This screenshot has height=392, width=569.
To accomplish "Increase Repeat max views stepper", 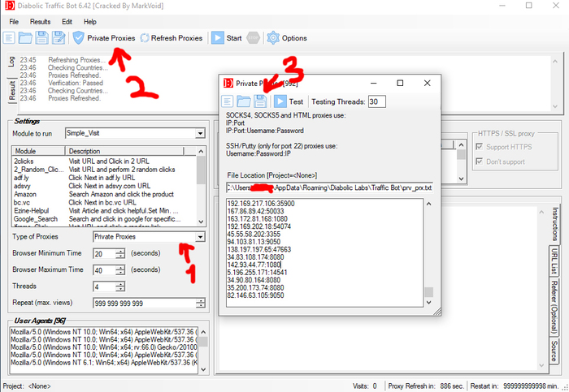I will [x=200, y=301].
